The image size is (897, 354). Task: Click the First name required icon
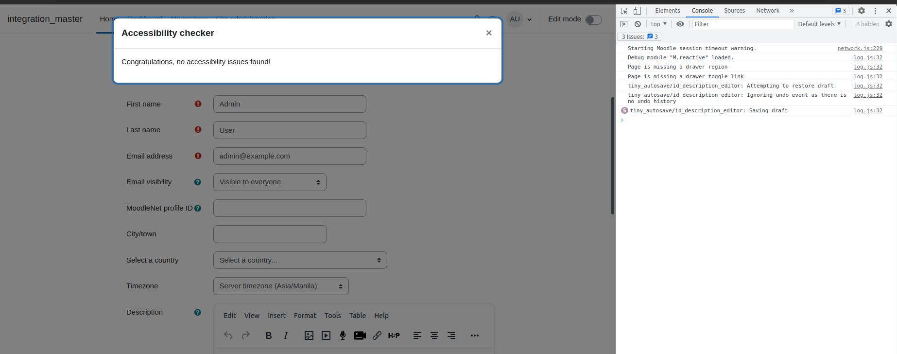[x=198, y=104]
